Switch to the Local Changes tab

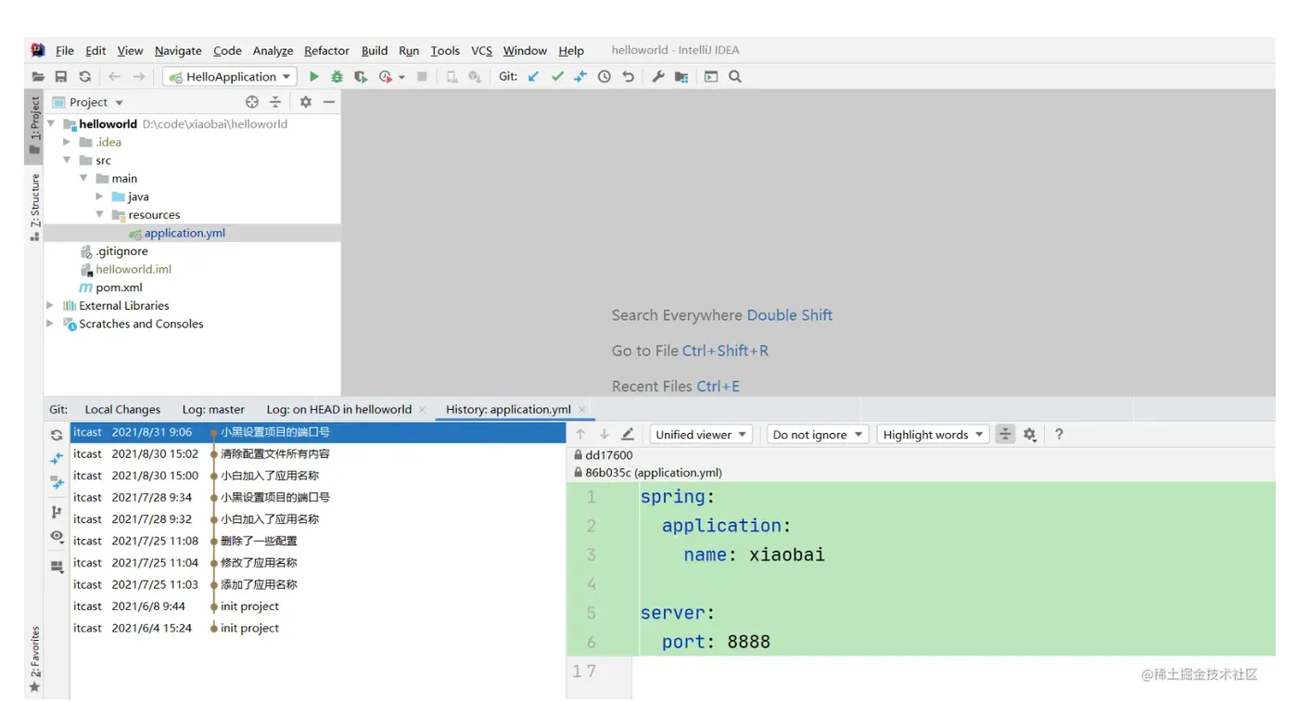(122, 409)
